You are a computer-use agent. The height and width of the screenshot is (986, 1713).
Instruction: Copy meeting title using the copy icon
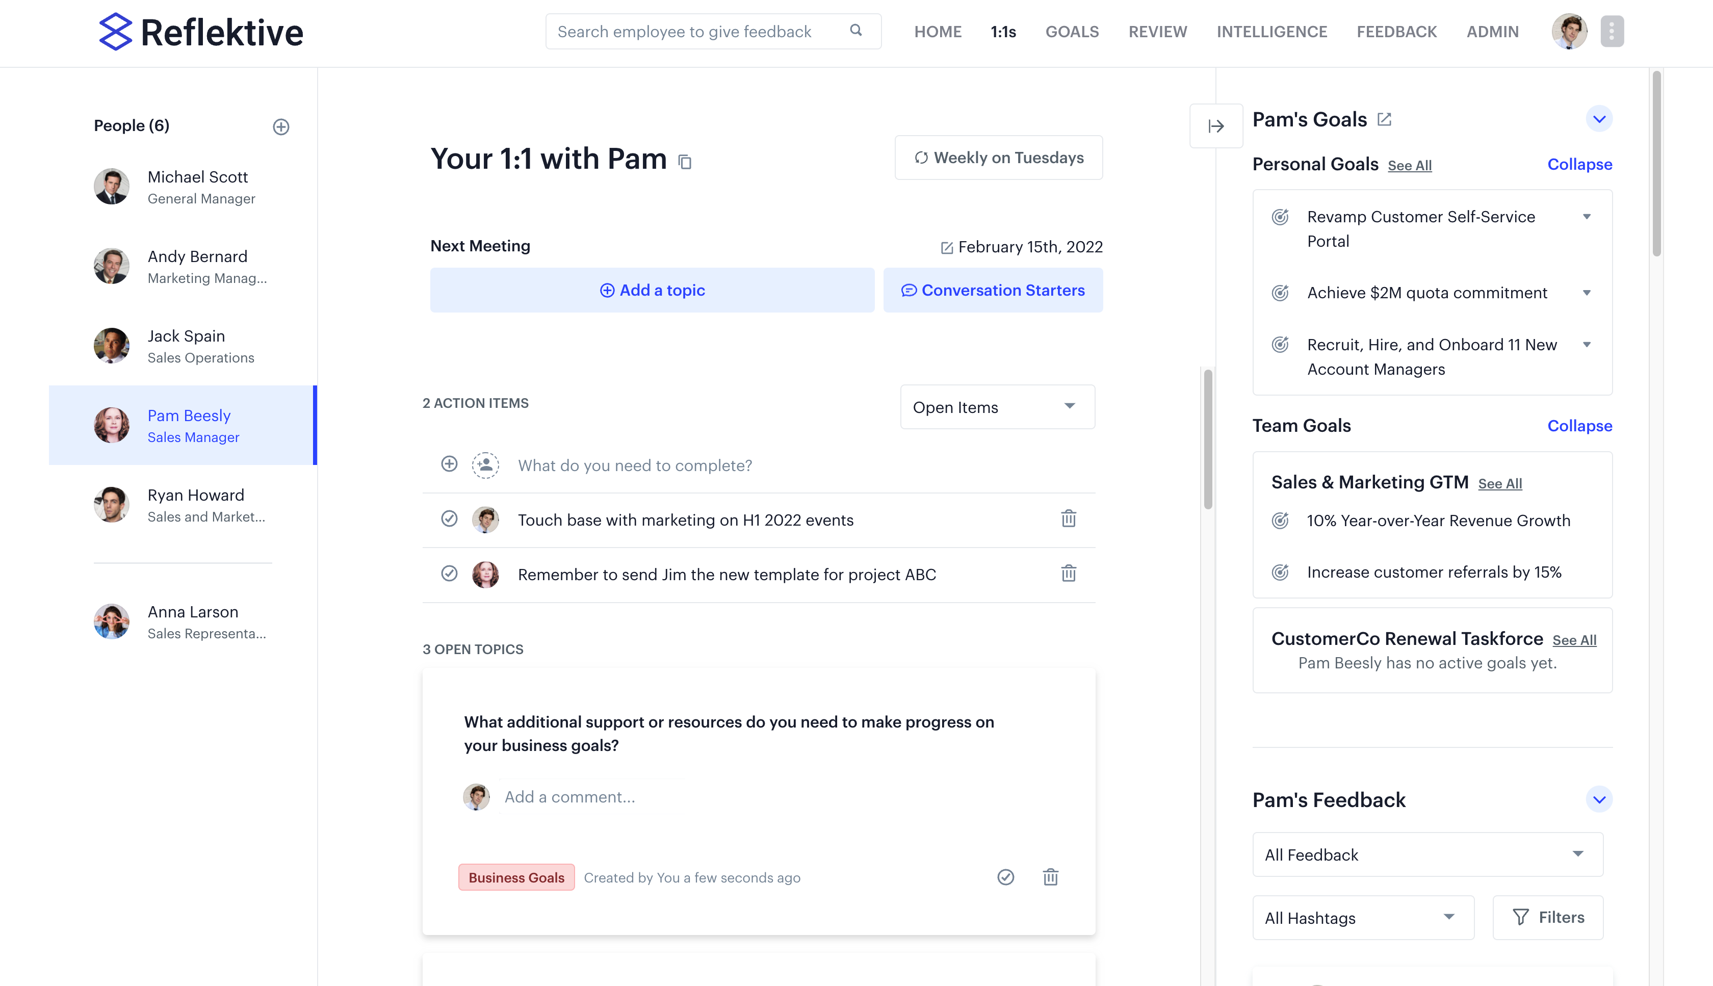coord(685,162)
